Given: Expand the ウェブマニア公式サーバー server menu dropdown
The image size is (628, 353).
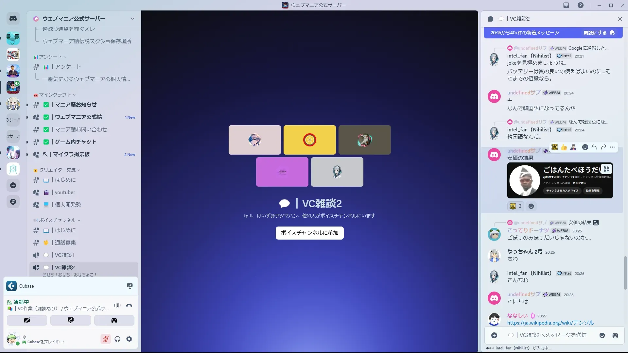Looking at the screenshot, I should coord(132,19).
